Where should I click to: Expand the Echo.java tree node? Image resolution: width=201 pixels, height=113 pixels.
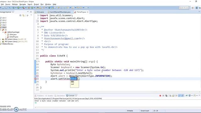[x=6, y=35]
